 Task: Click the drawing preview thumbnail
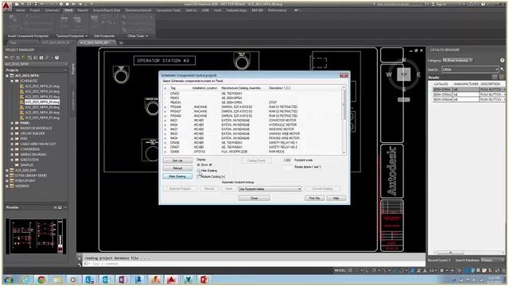click(36, 236)
